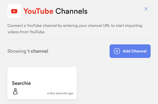Screen dimensions: 158x104
Task: Click the 'Connect a YouTube channel' description text
Action: pos(75,29)
